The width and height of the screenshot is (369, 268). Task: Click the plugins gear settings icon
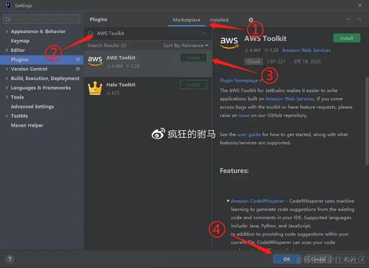pos(251,20)
